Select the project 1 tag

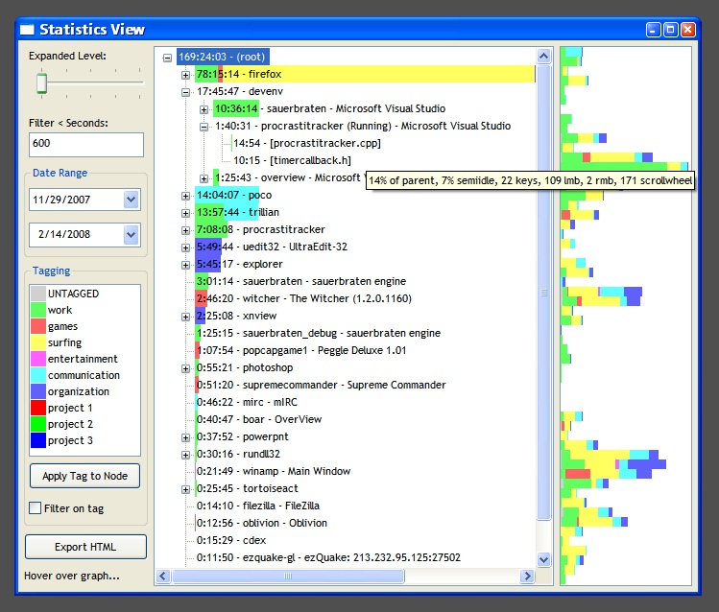[x=70, y=408]
